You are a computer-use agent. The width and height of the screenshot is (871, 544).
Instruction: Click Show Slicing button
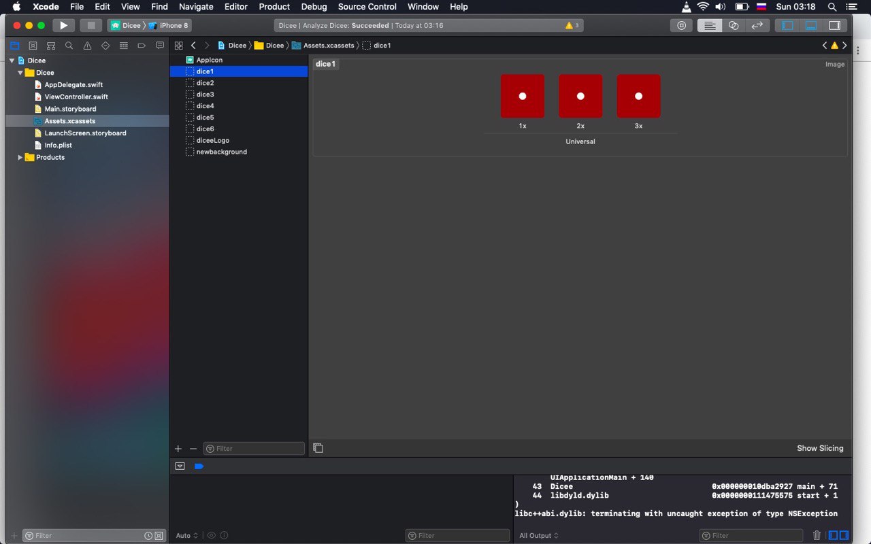tap(820, 448)
